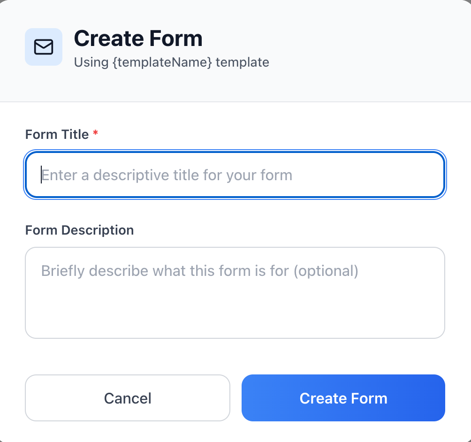Click inside the Form Description textarea
471x442 pixels.
(x=235, y=293)
